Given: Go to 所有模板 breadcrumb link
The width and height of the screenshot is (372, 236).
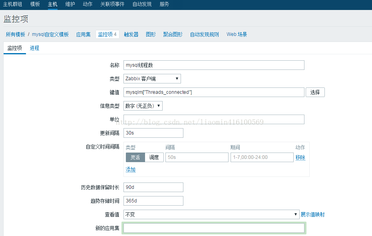Looking at the screenshot, I should pyautogui.click(x=16, y=34).
